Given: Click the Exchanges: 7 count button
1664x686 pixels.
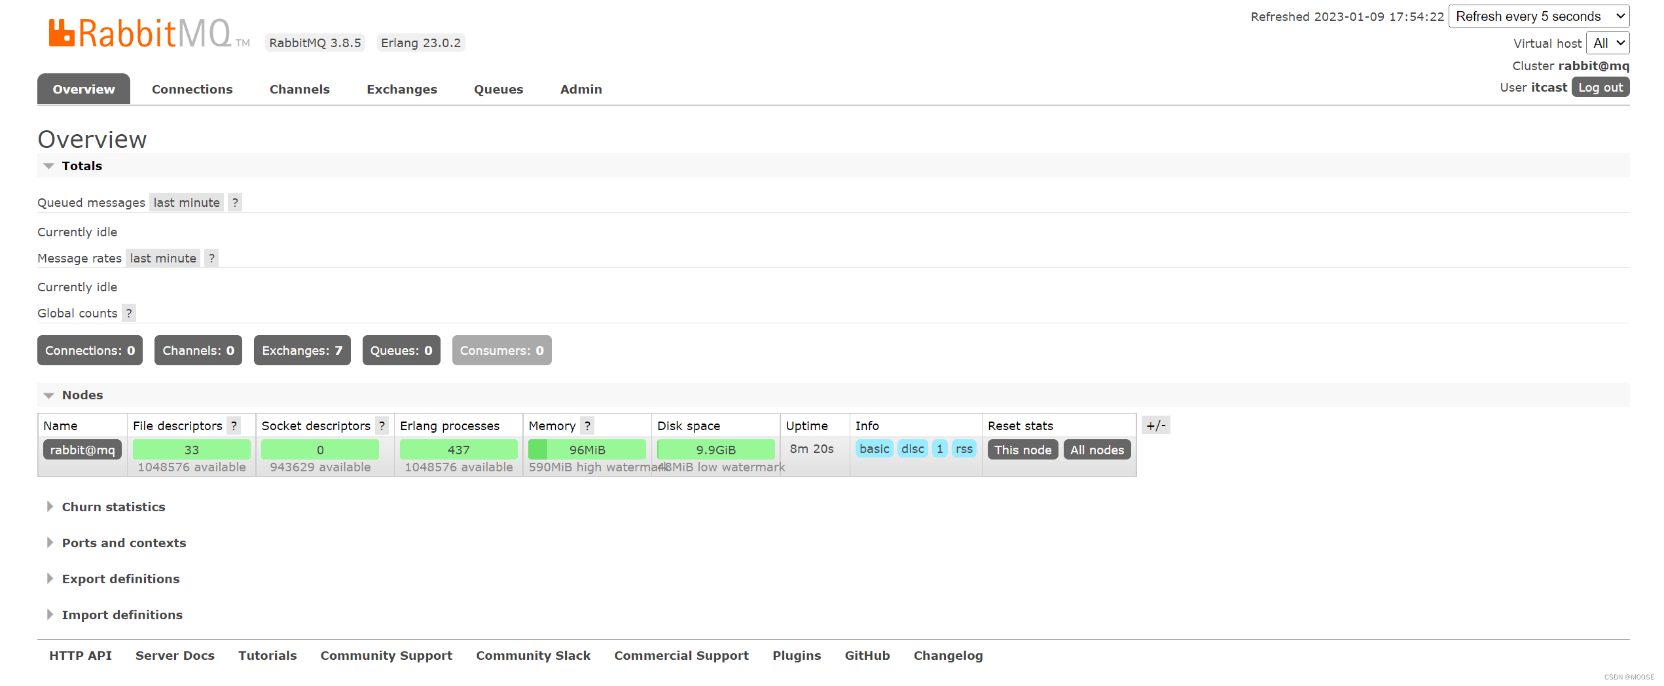Looking at the screenshot, I should pos(302,350).
